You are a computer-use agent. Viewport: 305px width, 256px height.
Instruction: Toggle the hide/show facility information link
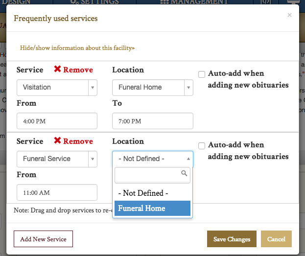(77, 48)
